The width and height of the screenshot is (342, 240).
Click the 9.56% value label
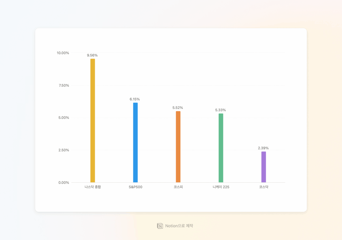click(x=92, y=55)
